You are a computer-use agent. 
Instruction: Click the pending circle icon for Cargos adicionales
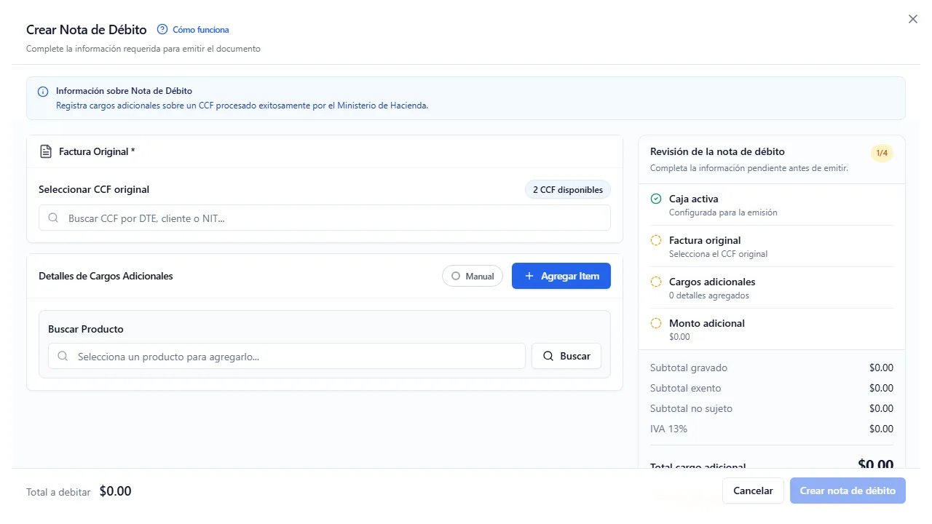pos(656,282)
